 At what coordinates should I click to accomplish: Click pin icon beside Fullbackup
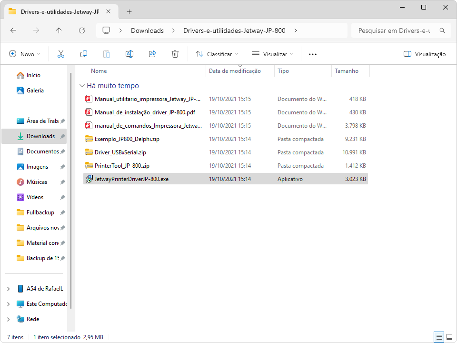[62, 212]
